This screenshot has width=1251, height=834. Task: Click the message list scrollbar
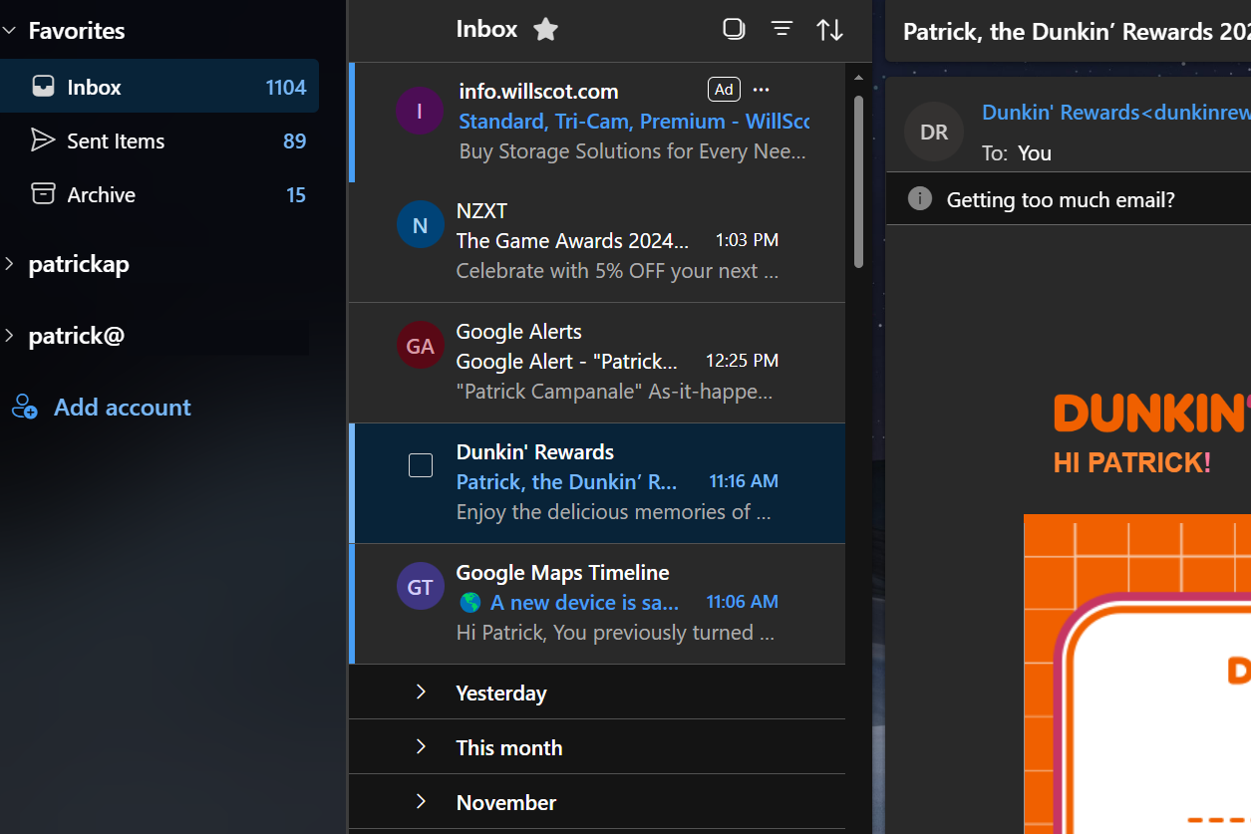(x=859, y=179)
